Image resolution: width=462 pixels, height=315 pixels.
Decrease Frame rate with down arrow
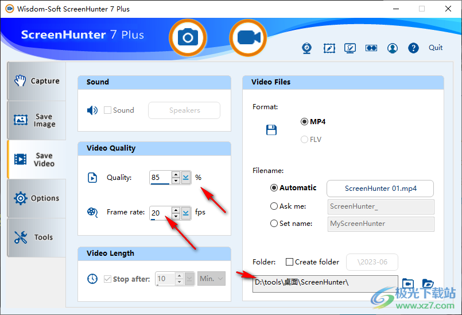click(176, 216)
